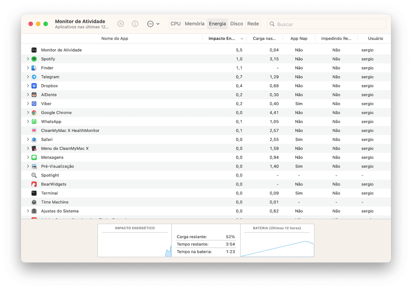Expand the Safari process group
Image resolution: width=412 pixels, height=290 pixels.
pyautogui.click(x=28, y=140)
